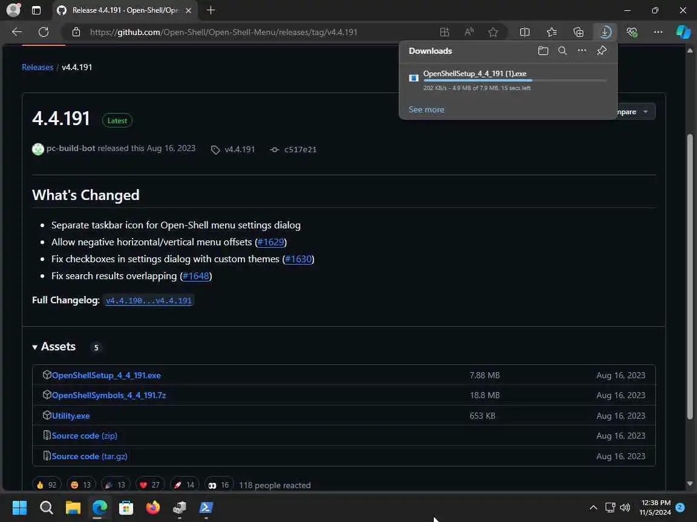
Task: Open volume control in system tray
Action: [x=625, y=507]
